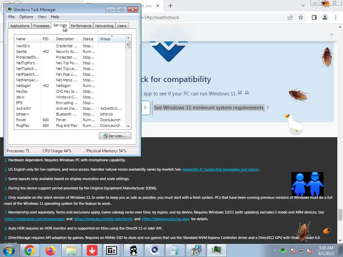Open the blue documents app in taskbar
Viewport: 343px width, 257px height.
tap(175, 250)
